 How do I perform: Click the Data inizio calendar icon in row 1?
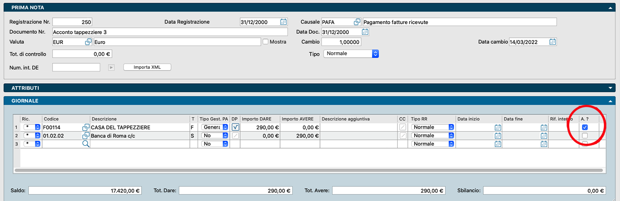[498, 127]
